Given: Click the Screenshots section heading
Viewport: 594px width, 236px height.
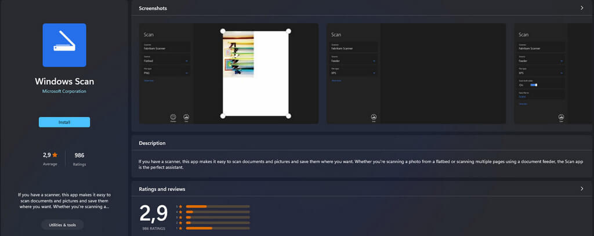Looking at the screenshot, I should coord(153,8).
